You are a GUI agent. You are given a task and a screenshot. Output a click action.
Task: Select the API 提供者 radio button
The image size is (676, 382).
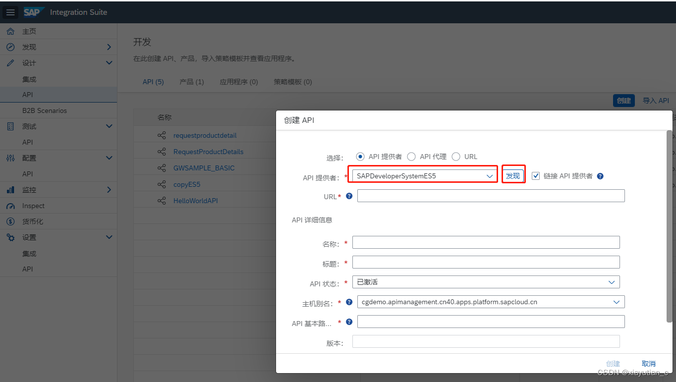[360, 156]
